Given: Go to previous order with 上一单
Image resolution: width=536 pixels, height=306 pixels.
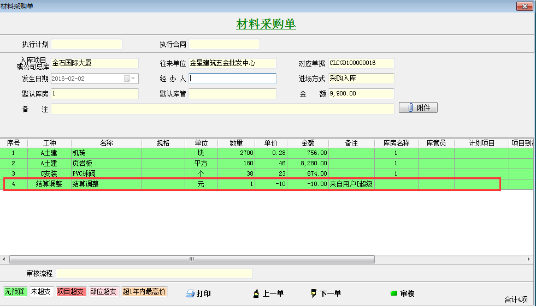Looking at the screenshot, I should point(269,293).
